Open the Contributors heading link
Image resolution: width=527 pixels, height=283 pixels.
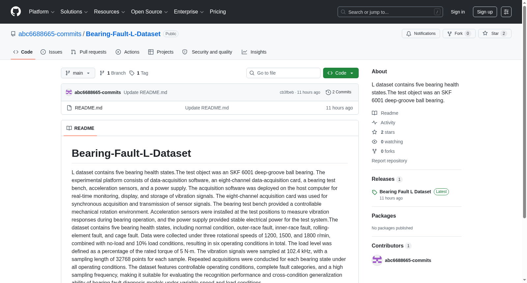coord(388,246)
